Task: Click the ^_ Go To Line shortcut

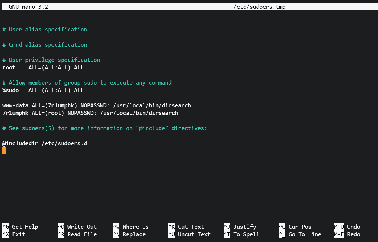Action: pos(300,234)
